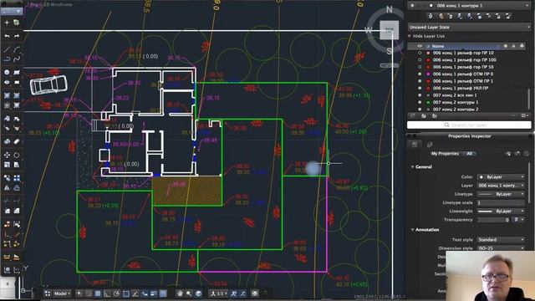This screenshot has height=301, width=535.
Task: Collapse the General properties section
Action: (x=412, y=167)
